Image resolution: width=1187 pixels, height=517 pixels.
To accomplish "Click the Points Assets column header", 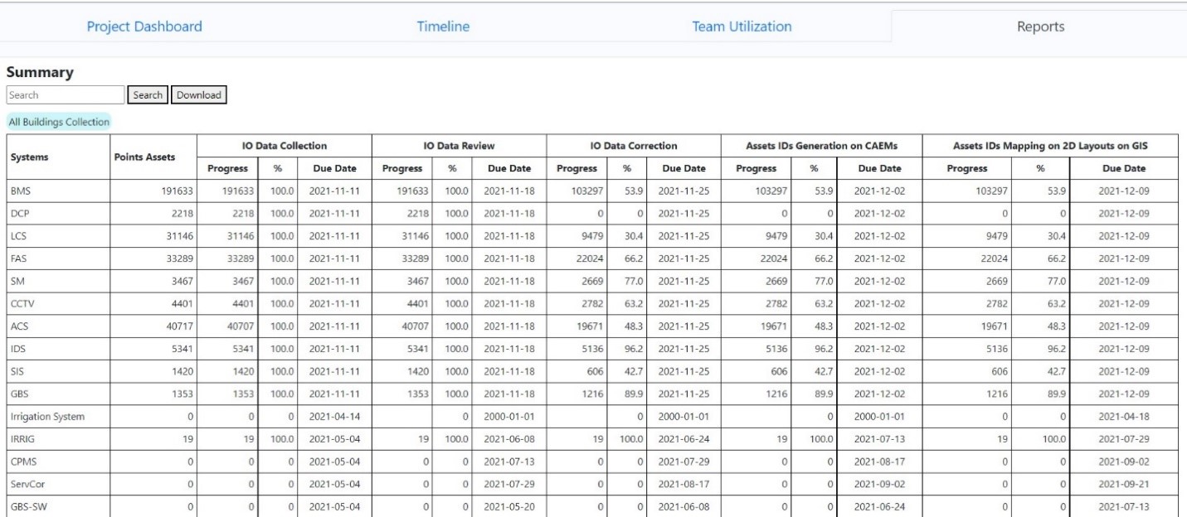I will pos(143,157).
